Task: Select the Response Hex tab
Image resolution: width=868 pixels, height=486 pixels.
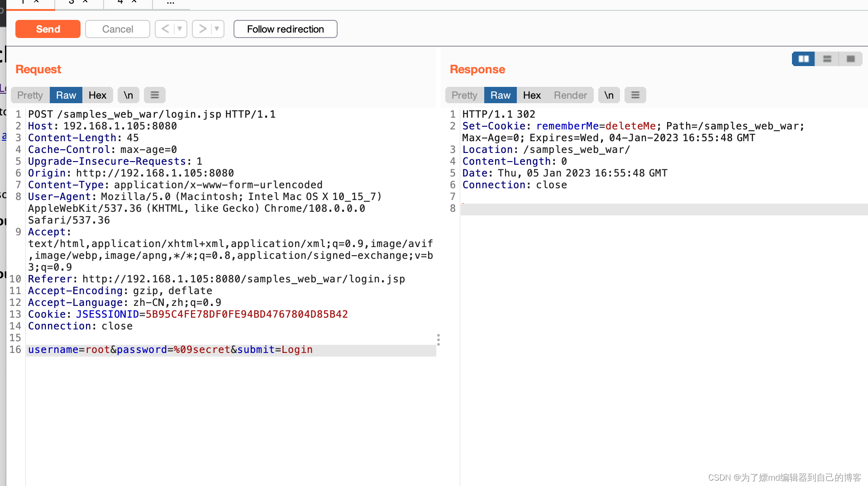Action: pyautogui.click(x=532, y=95)
